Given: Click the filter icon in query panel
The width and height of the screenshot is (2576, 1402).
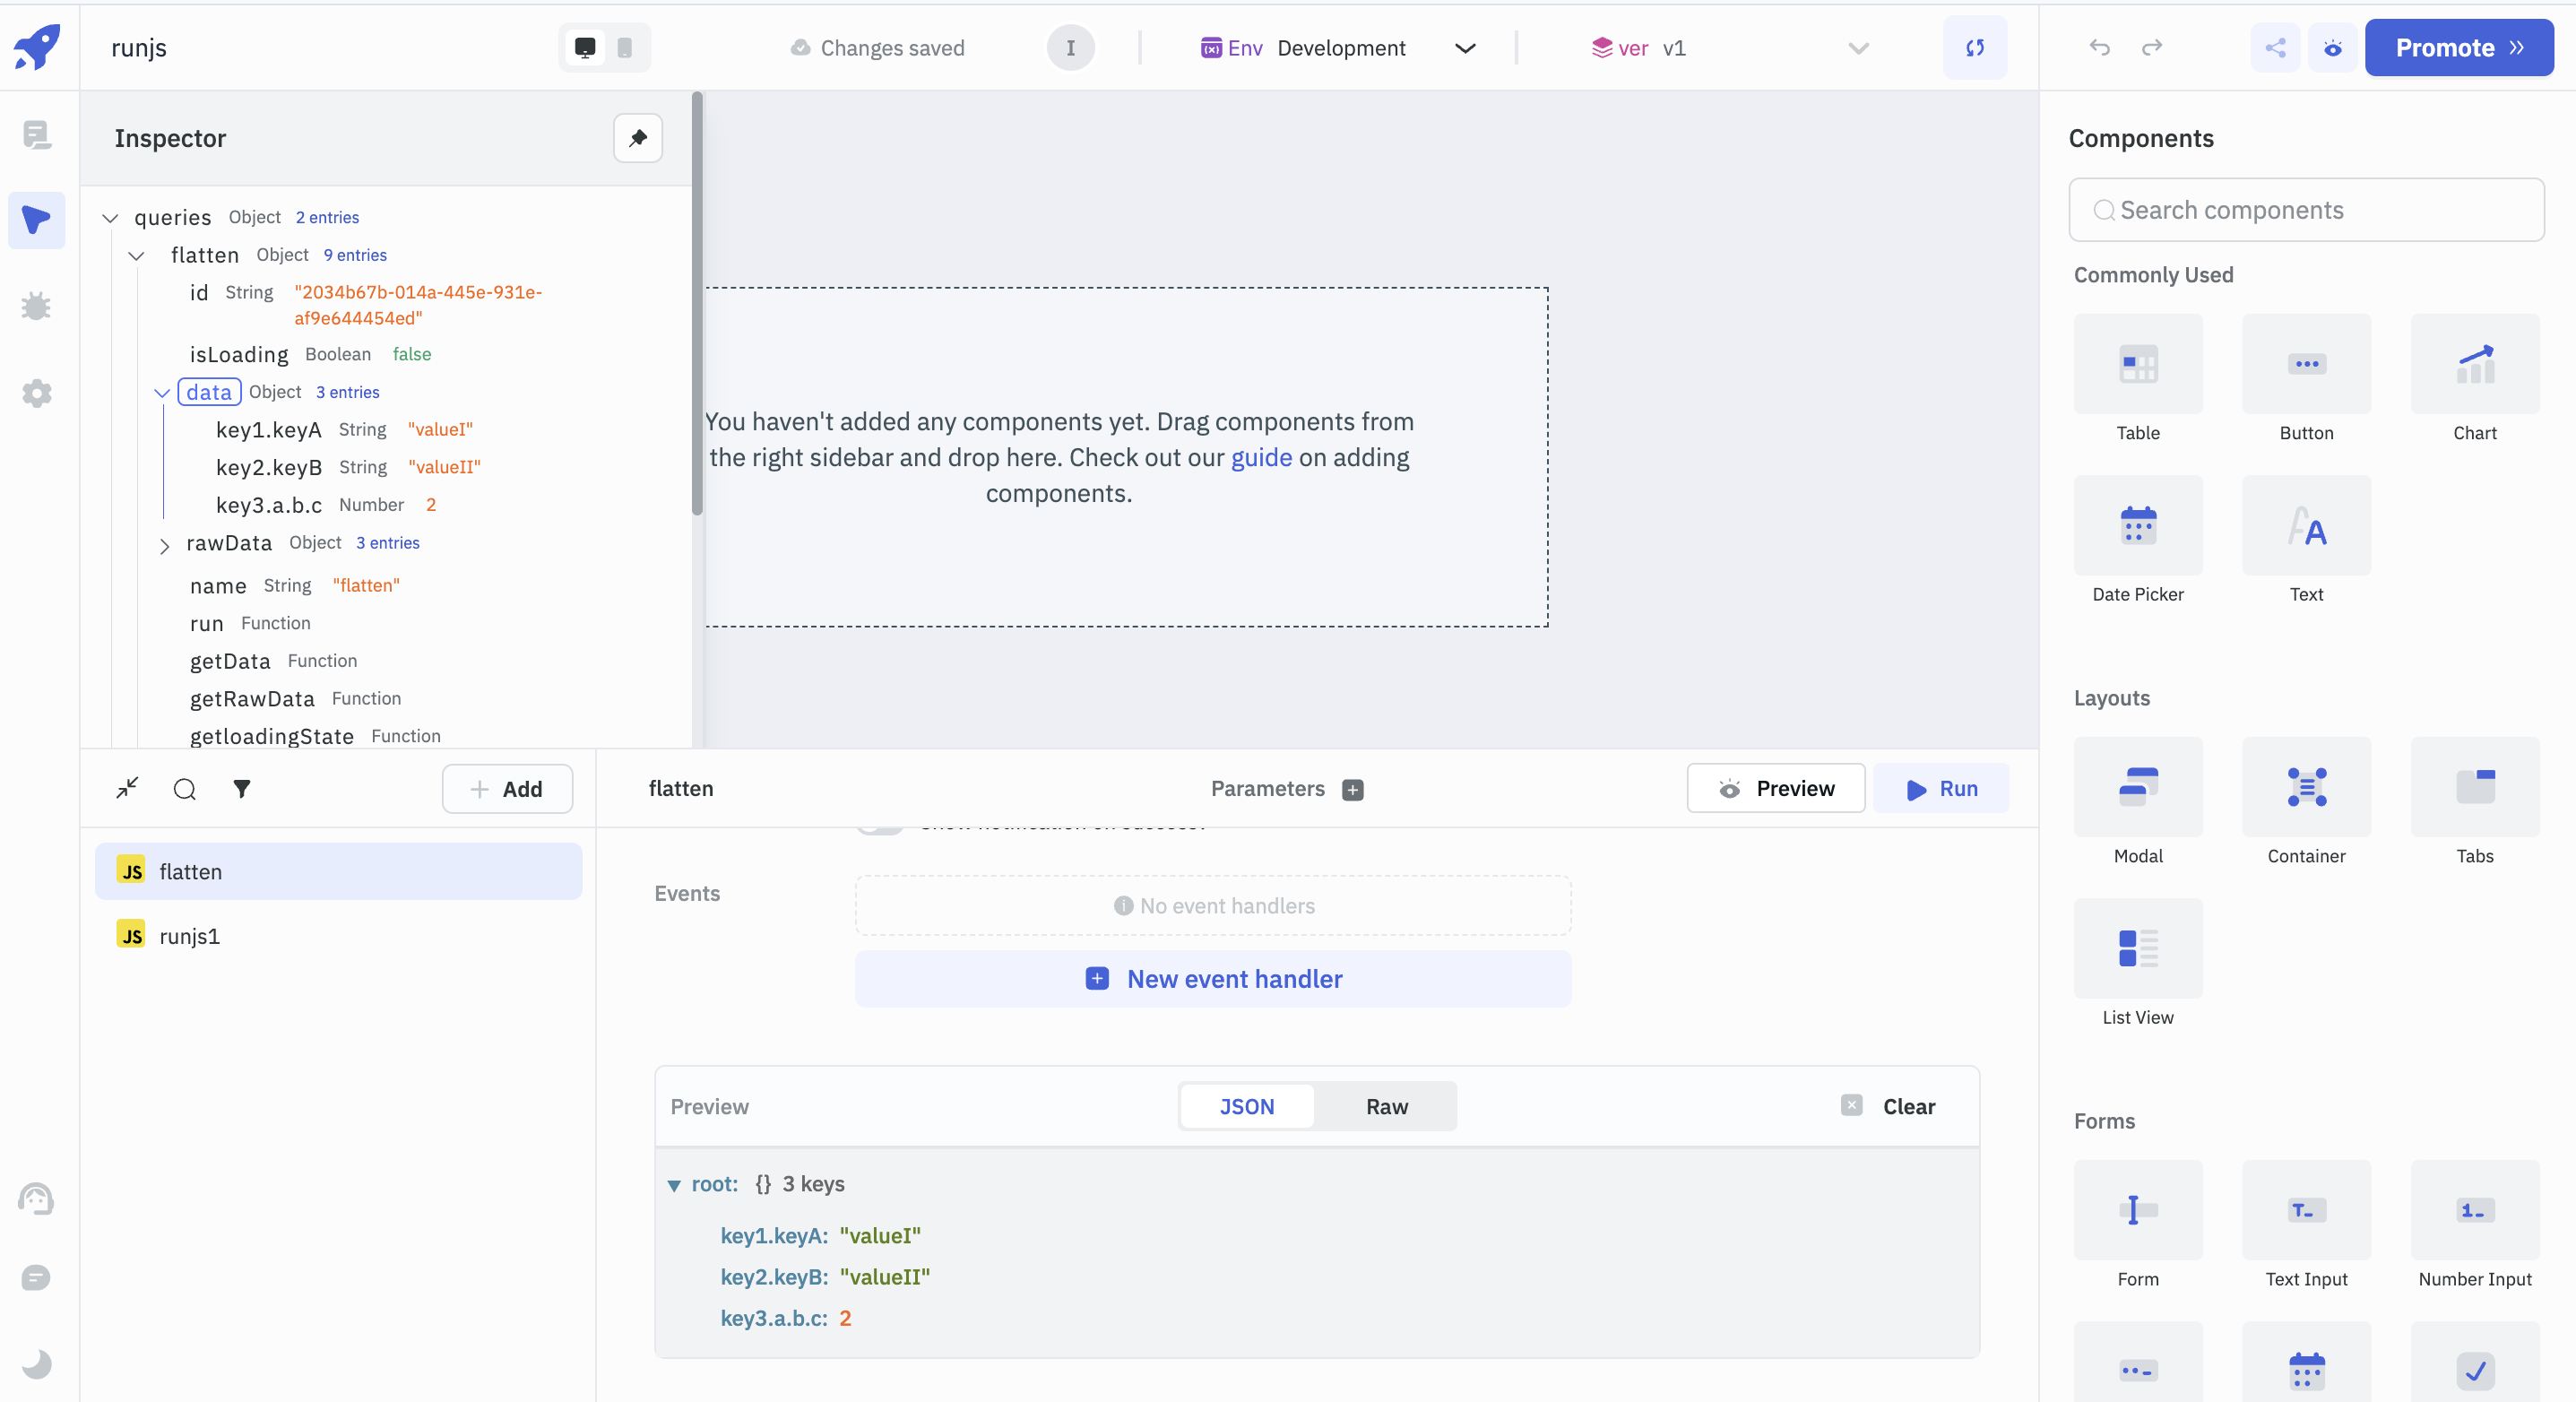Looking at the screenshot, I should (x=241, y=789).
